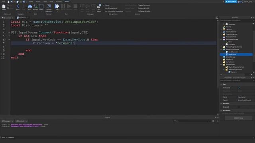
Task: Collapse the Data properties section
Action: [221, 84]
